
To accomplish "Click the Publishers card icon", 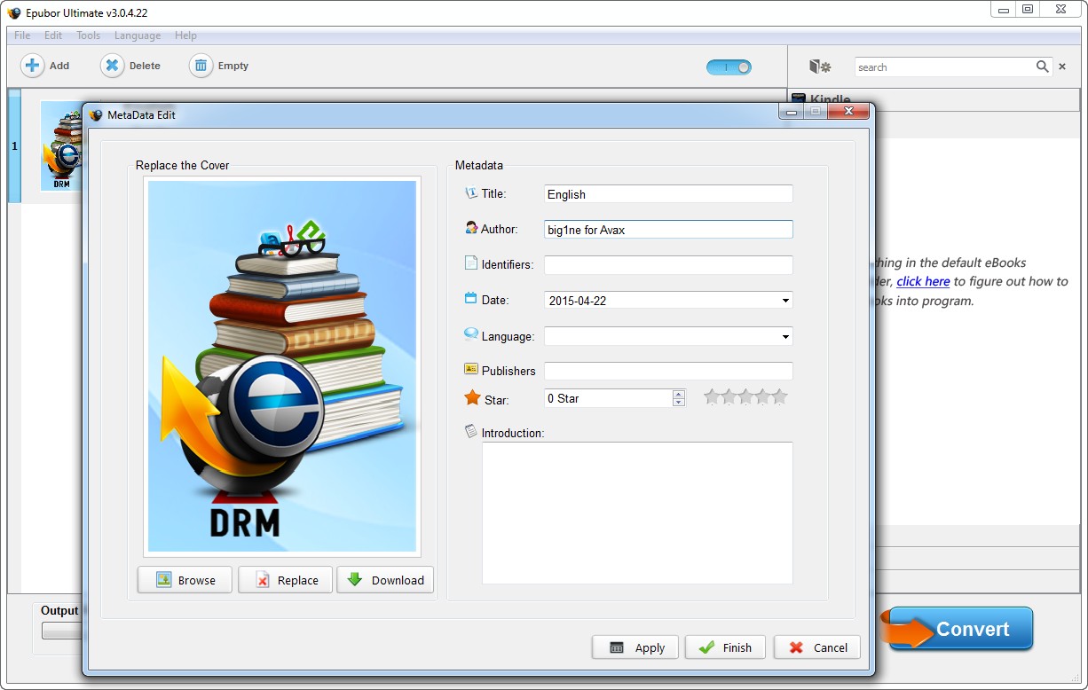I will (471, 369).
